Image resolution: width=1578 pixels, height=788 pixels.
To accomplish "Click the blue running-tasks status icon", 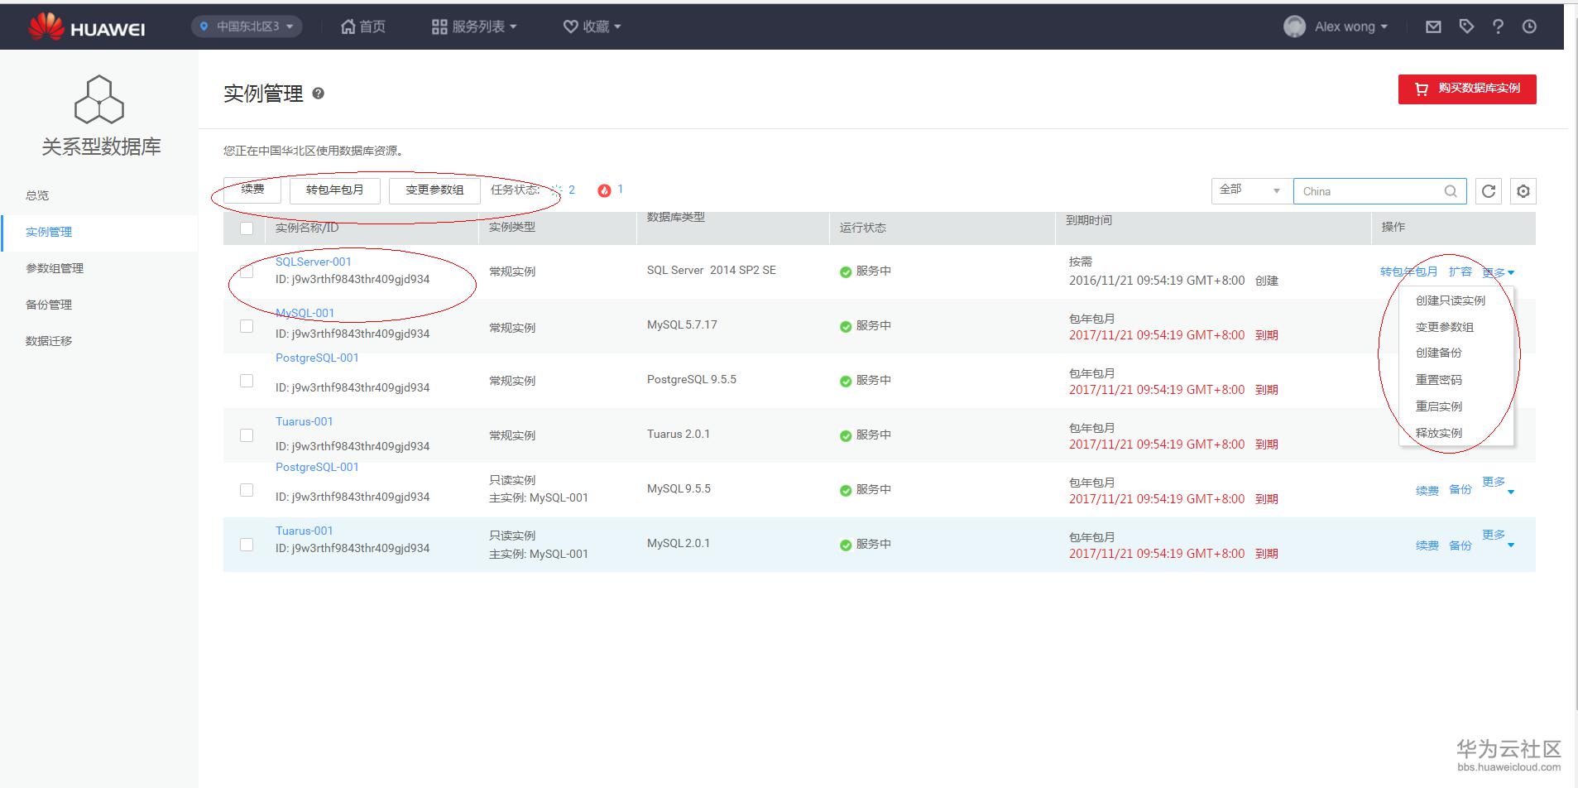I will click(557, 190).
